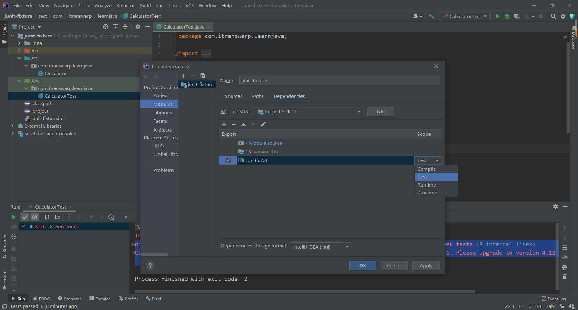Screen dimensions: 578x310
Task: Click Print icon in the console sidebar
Action: pyautogui.click(x=565, y=267)
